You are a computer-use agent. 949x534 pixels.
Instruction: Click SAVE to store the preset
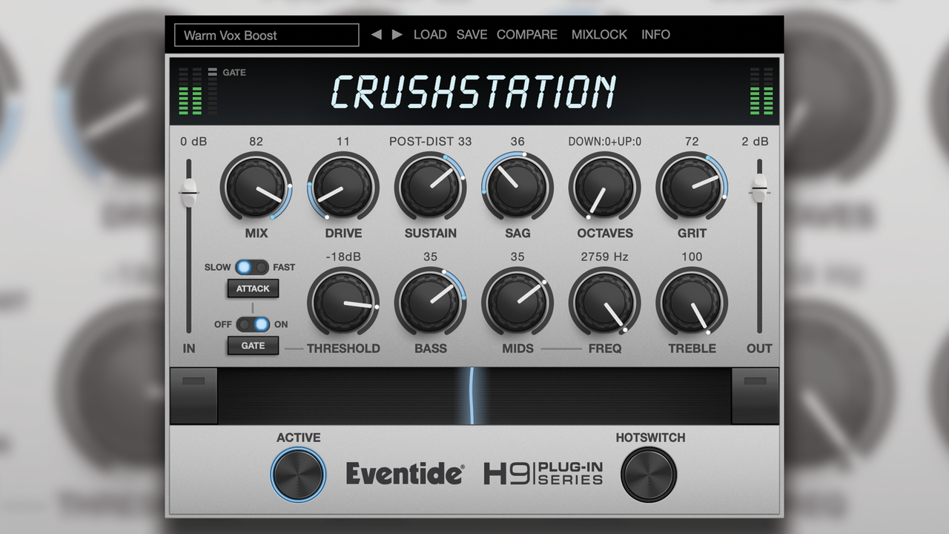point(472,34)
